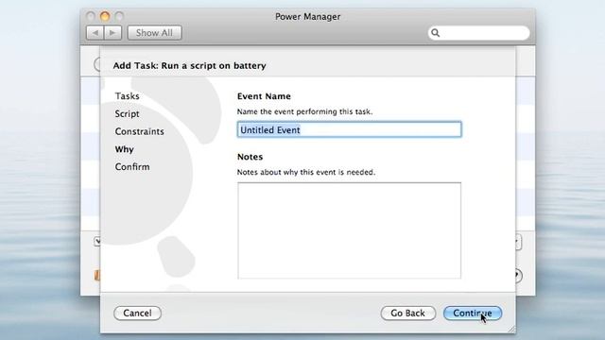Click Show All in the toolbar
Viewport: 605px width, 340px height.
154,33
